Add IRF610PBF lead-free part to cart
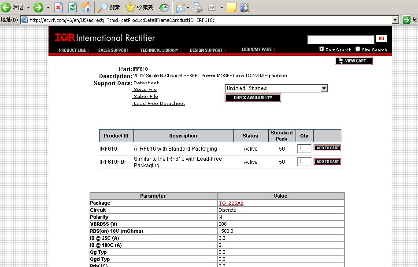This screenshot has width=418, height=267. click(x=327, y=162)
